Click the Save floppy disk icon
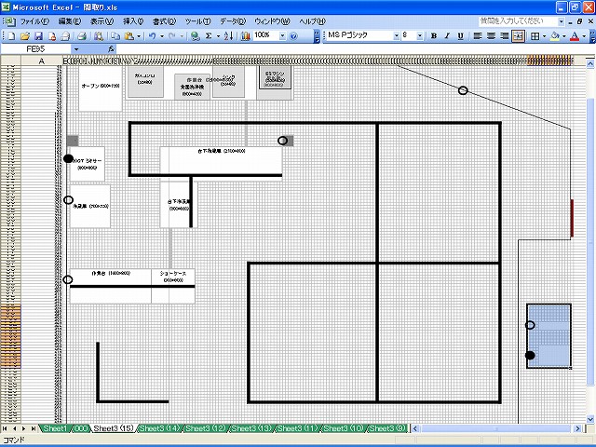 (x=38, y=36)
